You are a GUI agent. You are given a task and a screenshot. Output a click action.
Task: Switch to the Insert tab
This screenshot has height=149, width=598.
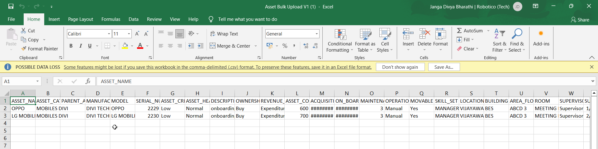54,19
